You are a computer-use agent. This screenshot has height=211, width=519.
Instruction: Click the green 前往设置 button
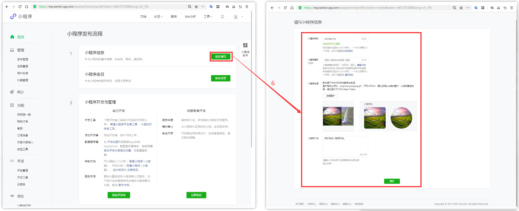pos(221,78)
